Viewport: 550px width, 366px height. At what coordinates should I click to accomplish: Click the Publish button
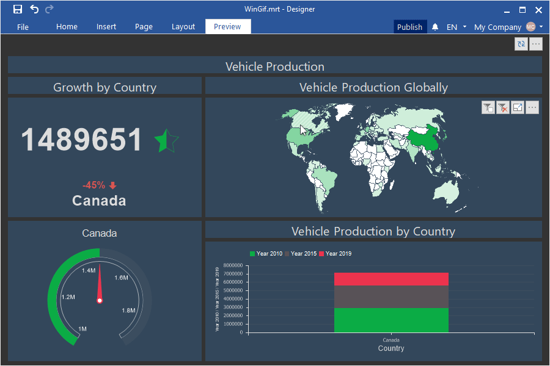pos(409,27)
